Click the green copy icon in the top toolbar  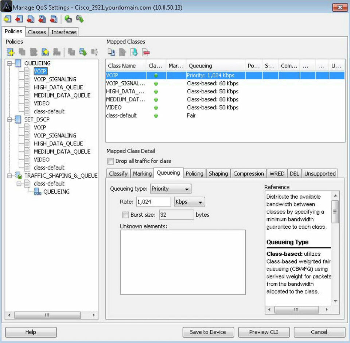point(68,19)
